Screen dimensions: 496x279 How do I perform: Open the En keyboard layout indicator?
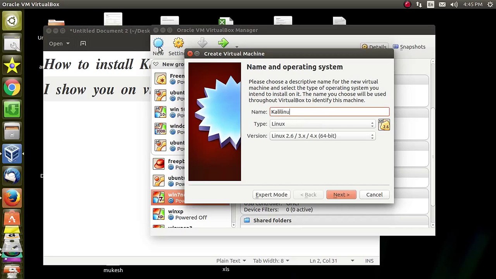coord(431,4)
